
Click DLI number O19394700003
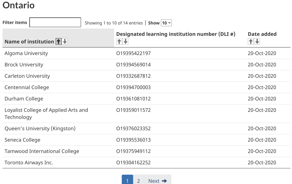pos(133,87)
